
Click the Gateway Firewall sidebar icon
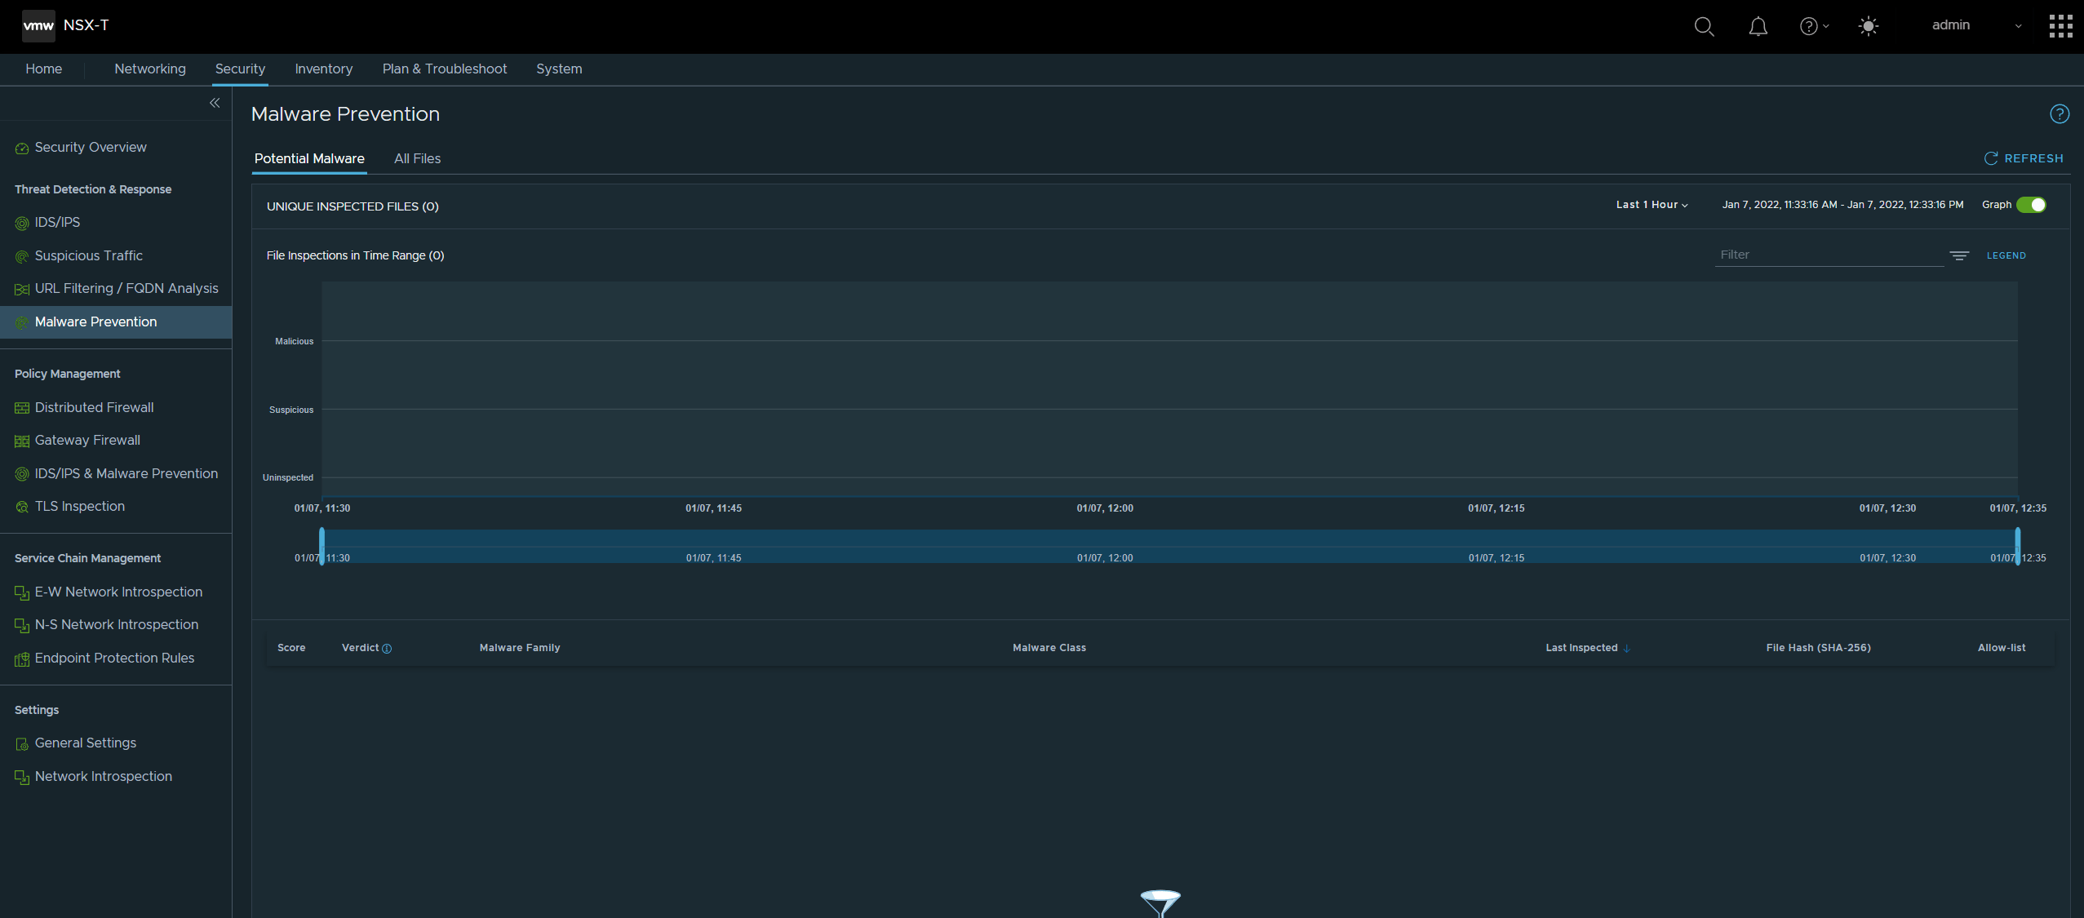pyautogui.click(x=22, y=441)
